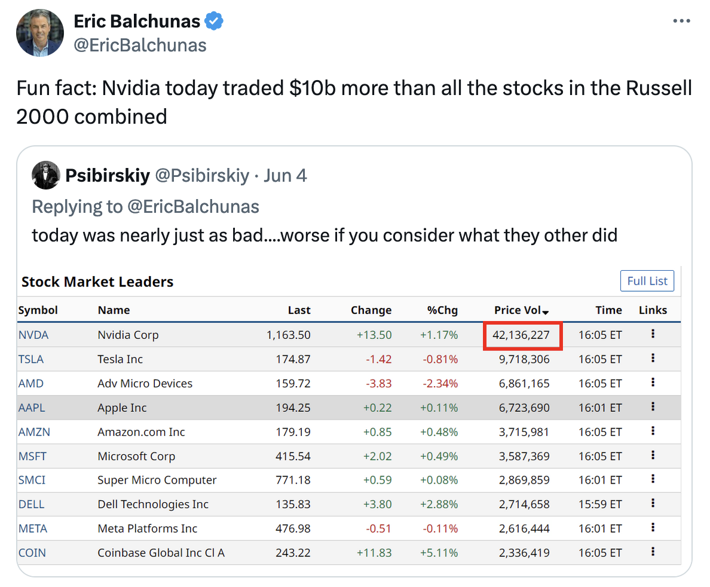The image size is (710, 587).
Task: Sort by the %Chg column header
Action: pos(442,310)
